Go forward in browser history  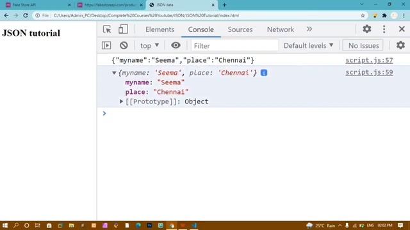coord(15,15)
